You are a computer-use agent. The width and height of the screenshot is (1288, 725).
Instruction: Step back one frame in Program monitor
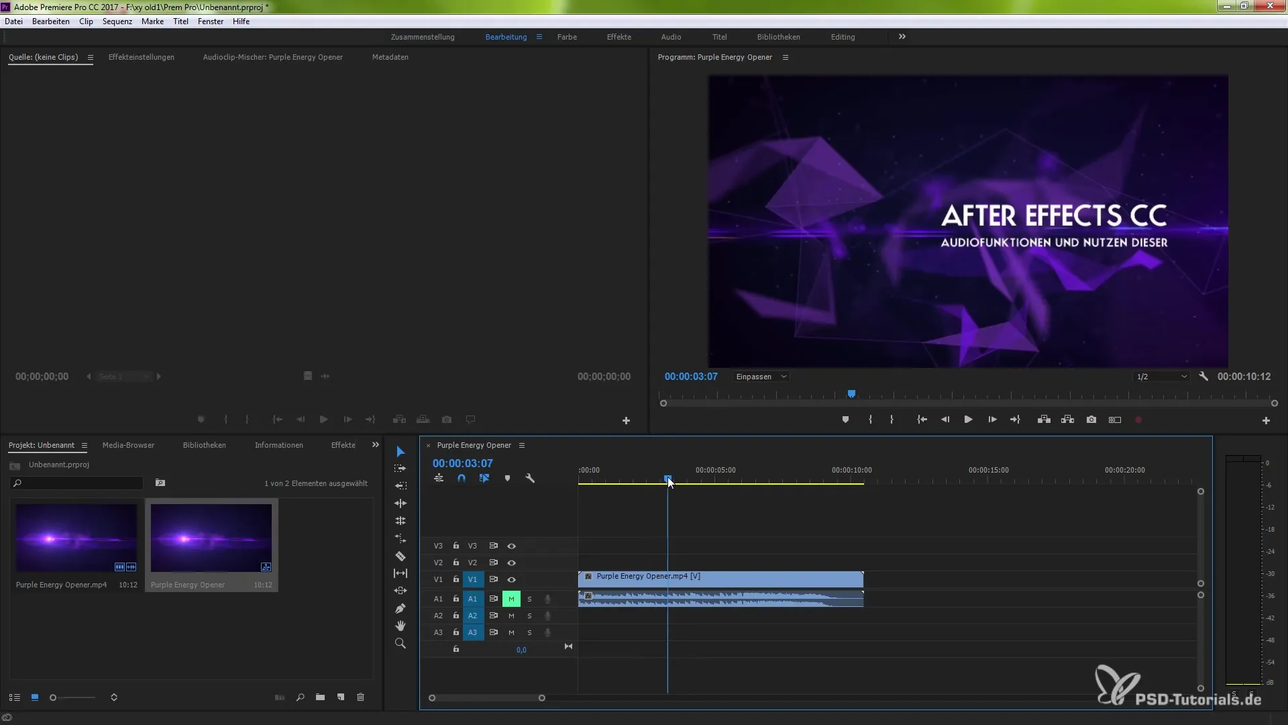point(945,420)
